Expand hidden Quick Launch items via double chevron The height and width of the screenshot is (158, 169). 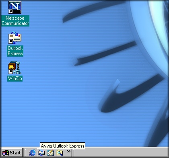click(69, 152)
